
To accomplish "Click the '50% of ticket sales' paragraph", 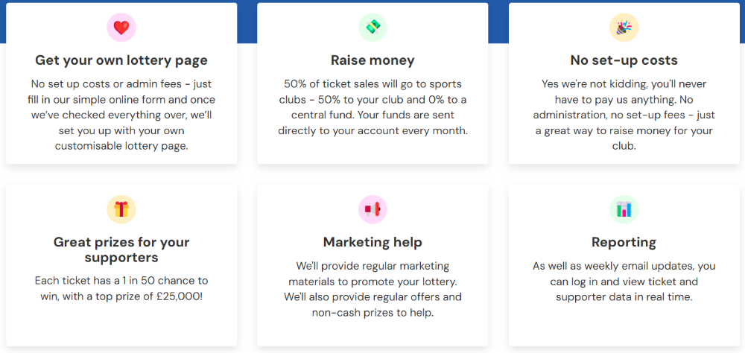I will (x=372, y=107).
